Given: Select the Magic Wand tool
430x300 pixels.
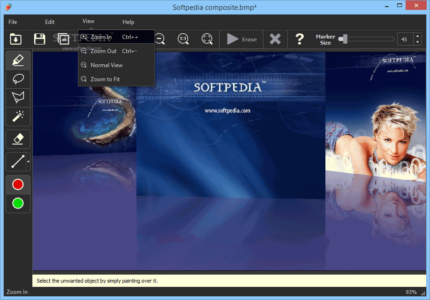Looking at the screenshot, I should (x=18, y=116).
